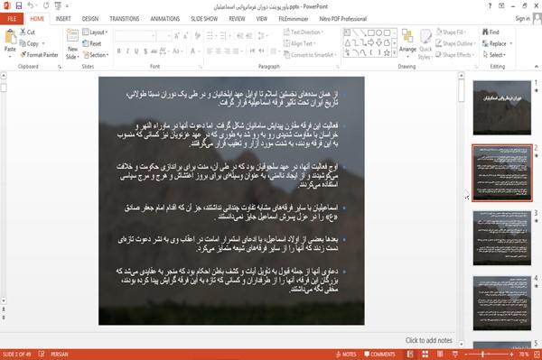Click Increase Font Size button
Screen dimensions: 542x360
tap(177, 36)
